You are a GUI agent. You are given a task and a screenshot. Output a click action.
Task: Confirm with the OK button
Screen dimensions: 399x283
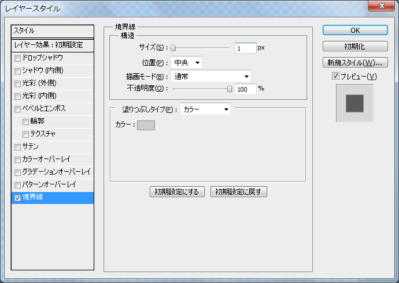click(x=355, y=30)
